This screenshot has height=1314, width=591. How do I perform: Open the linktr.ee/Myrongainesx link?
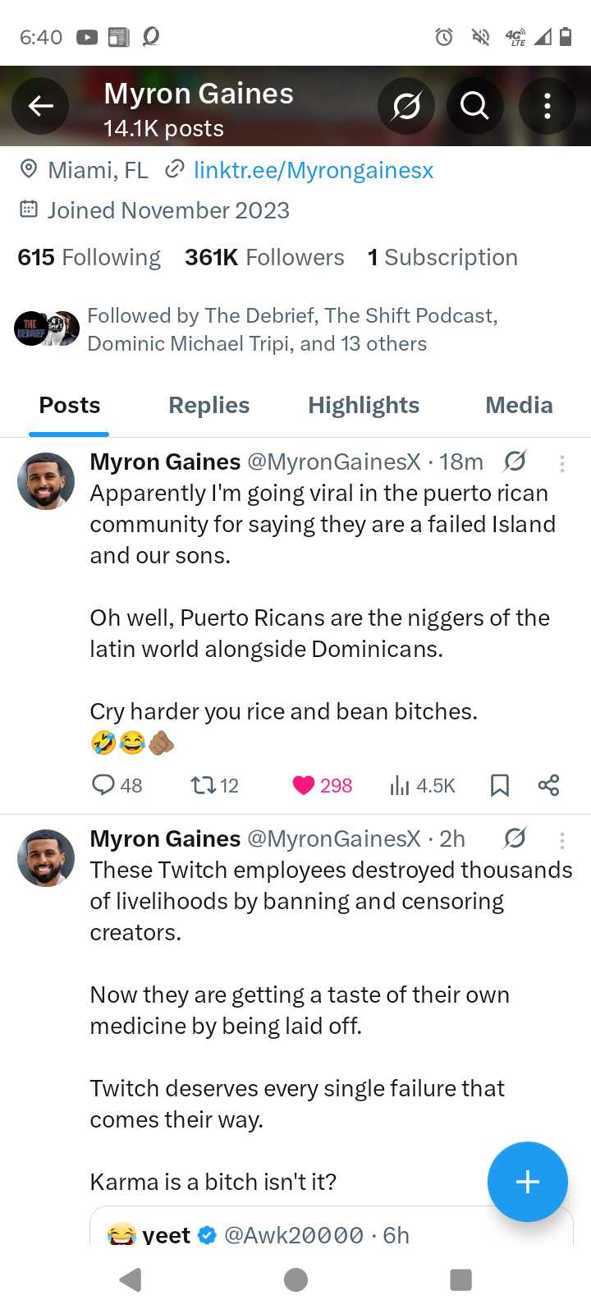[x=313, y=171]
